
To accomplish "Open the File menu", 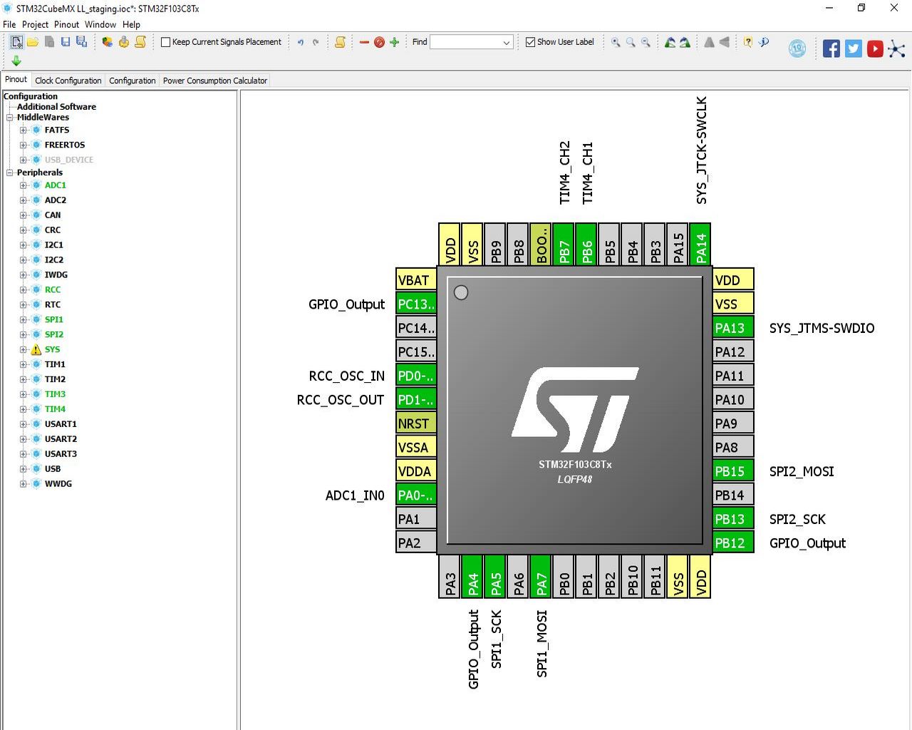I will pyautogui.click(x=9, y=24).
